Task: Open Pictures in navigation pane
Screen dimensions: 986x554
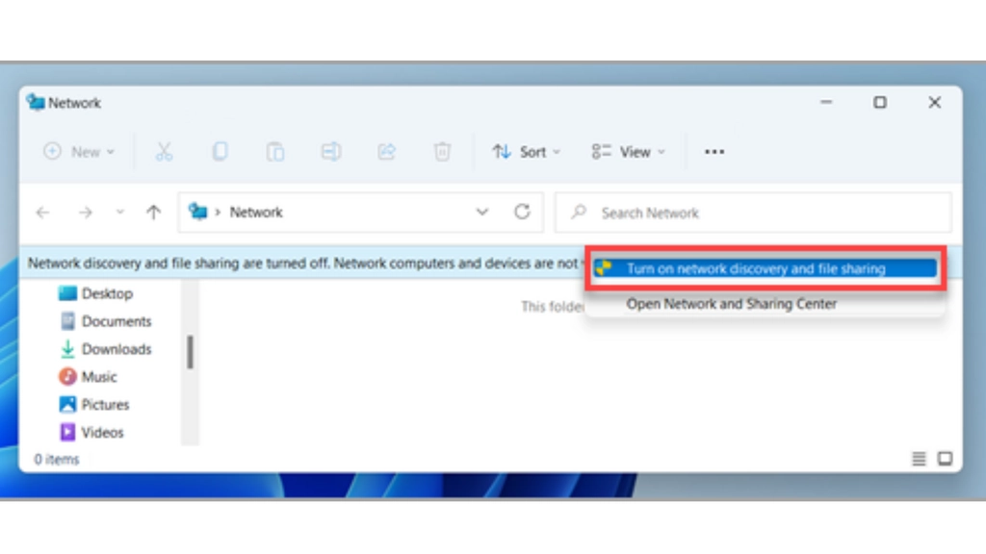Action: (x=93, y=405)
